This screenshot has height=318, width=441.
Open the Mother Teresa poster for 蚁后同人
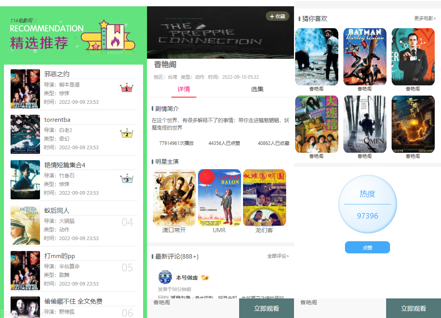[25, 225]
